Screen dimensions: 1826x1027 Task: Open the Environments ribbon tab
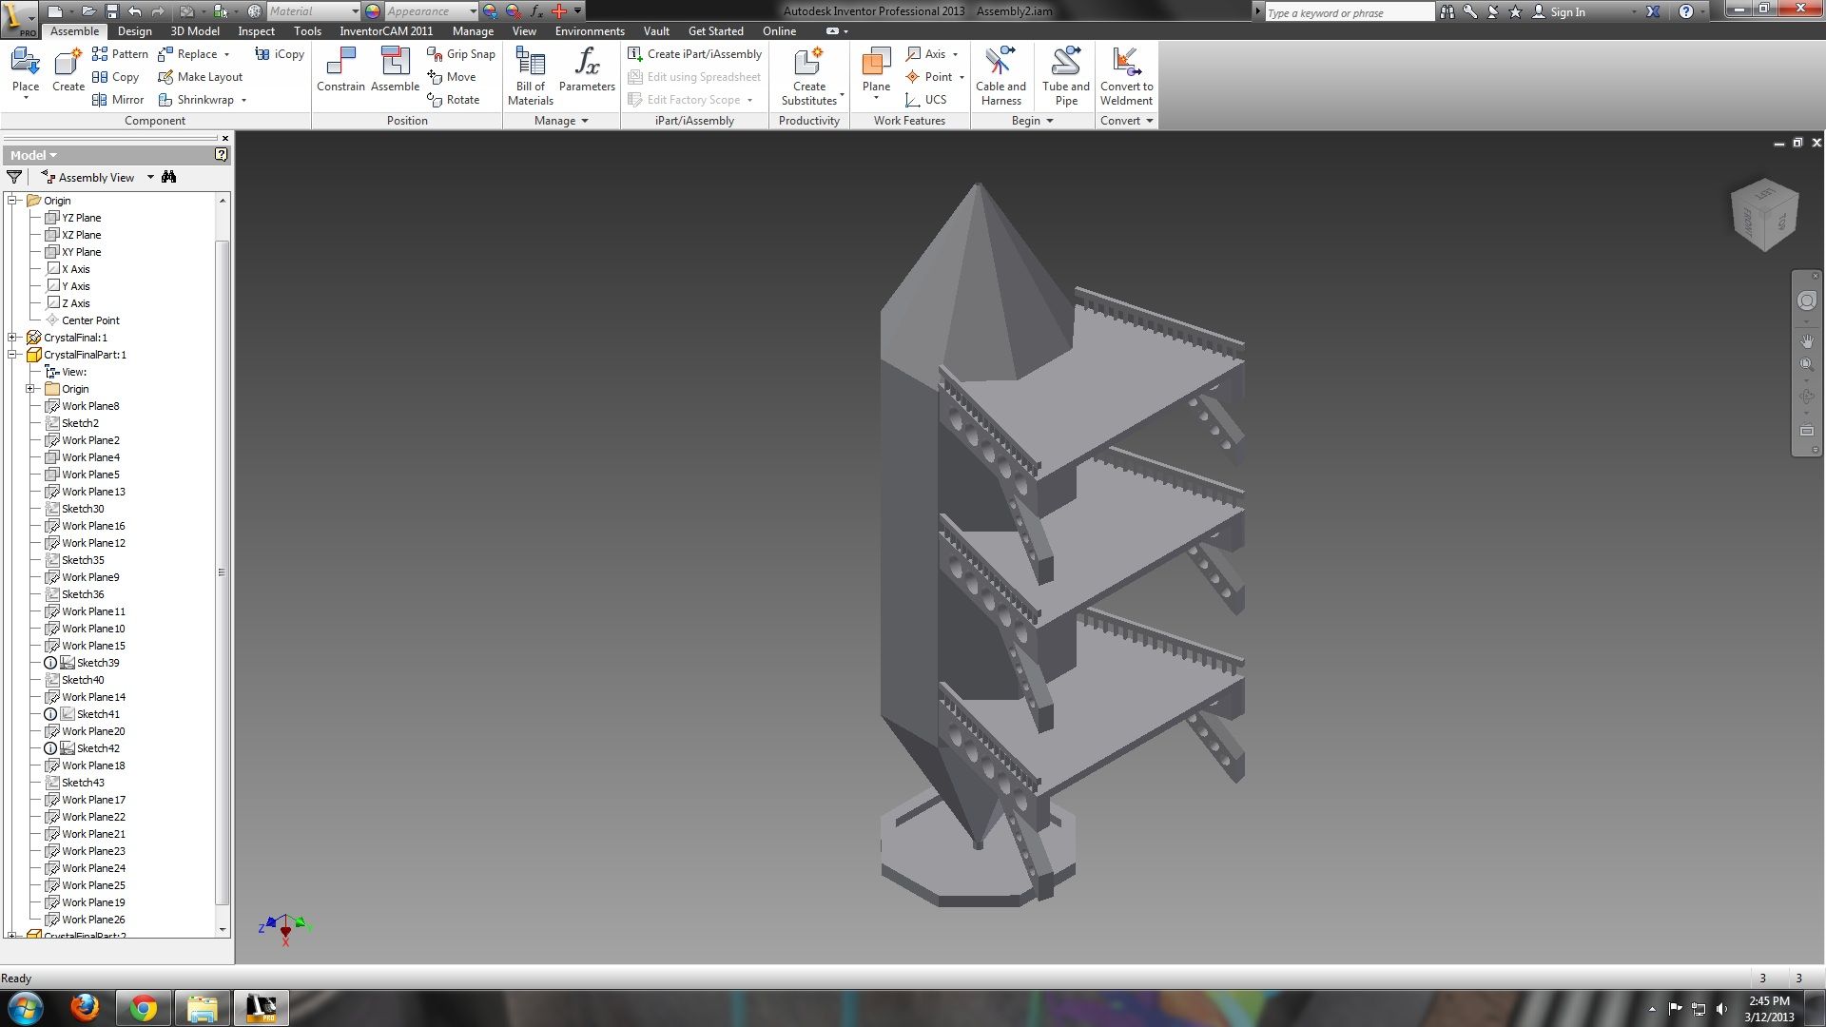(589, 30)
